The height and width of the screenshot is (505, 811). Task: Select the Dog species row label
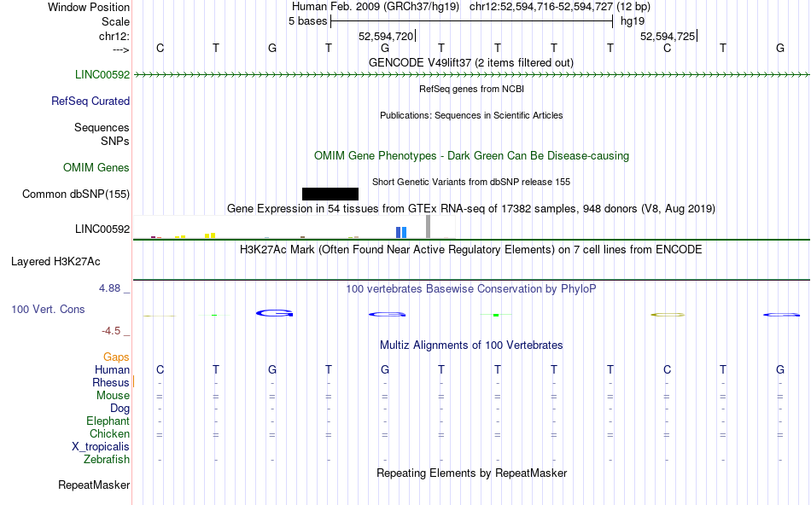[120, 409]
